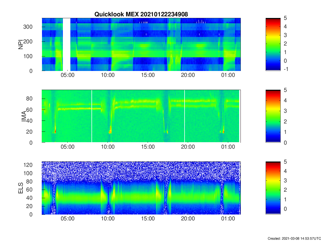
Task: Click '05:00' tick under the NPI panel
Action: coord(68,76)
